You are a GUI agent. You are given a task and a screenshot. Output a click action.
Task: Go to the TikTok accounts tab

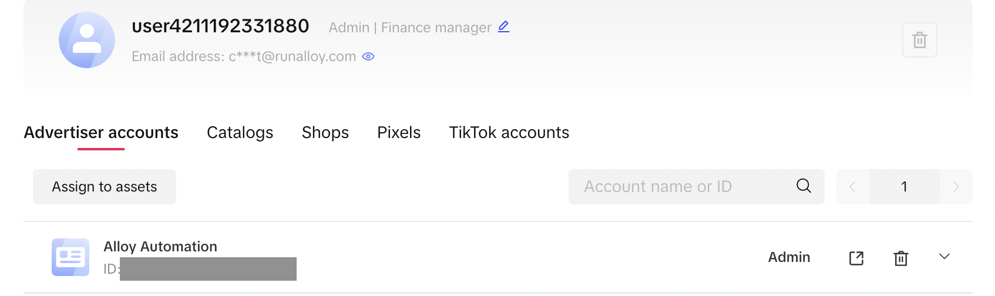coord(509,133)
